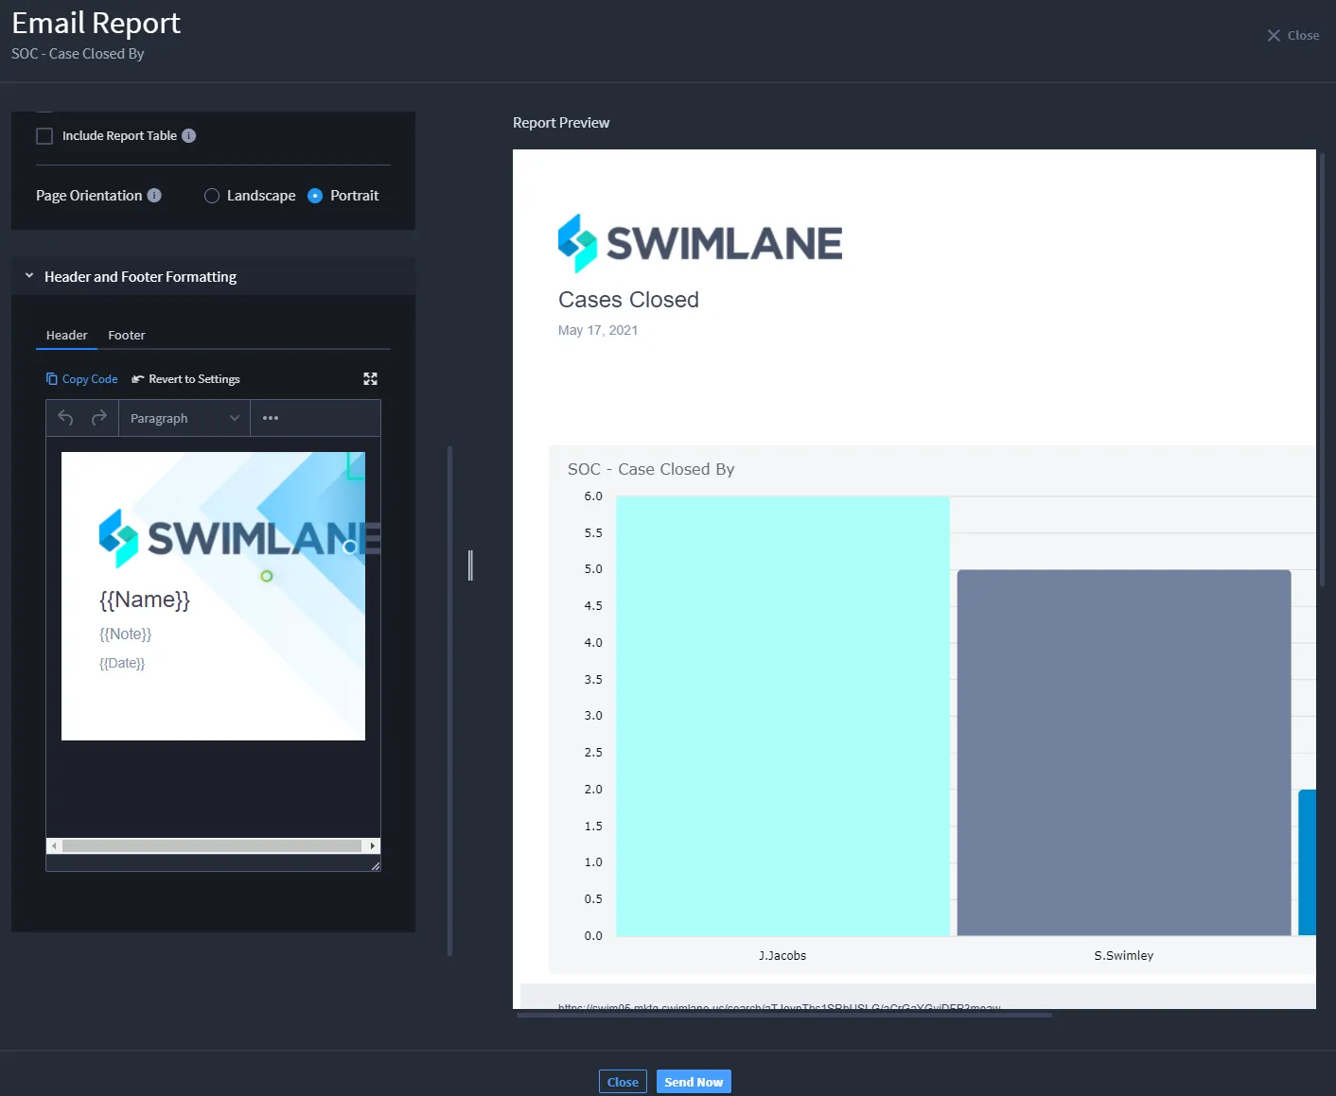
Task: Click the Send Now button
Action: pos(694,1082)
